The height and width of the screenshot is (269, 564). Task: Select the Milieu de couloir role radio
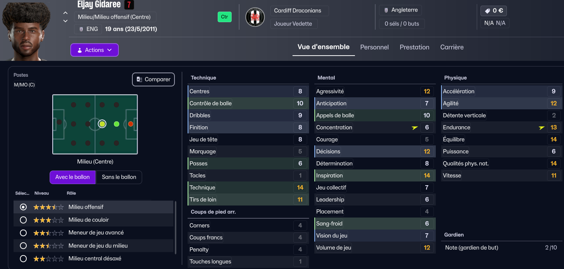click(23, 220)
